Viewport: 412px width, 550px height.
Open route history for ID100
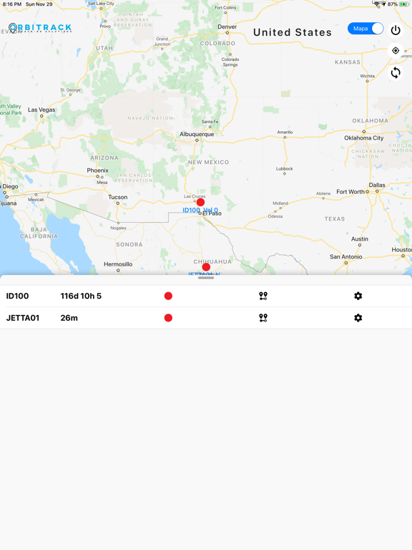click(263, 296)
